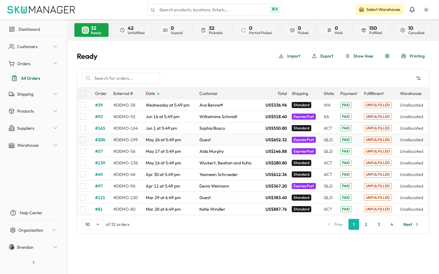Image resolution: width=439 pixels, height=274 pixels.
Task: Click the Import download icon
Action: click(x=281, y=56)
